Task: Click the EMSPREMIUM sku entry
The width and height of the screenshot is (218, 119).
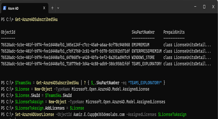Action: click(140, 45)
